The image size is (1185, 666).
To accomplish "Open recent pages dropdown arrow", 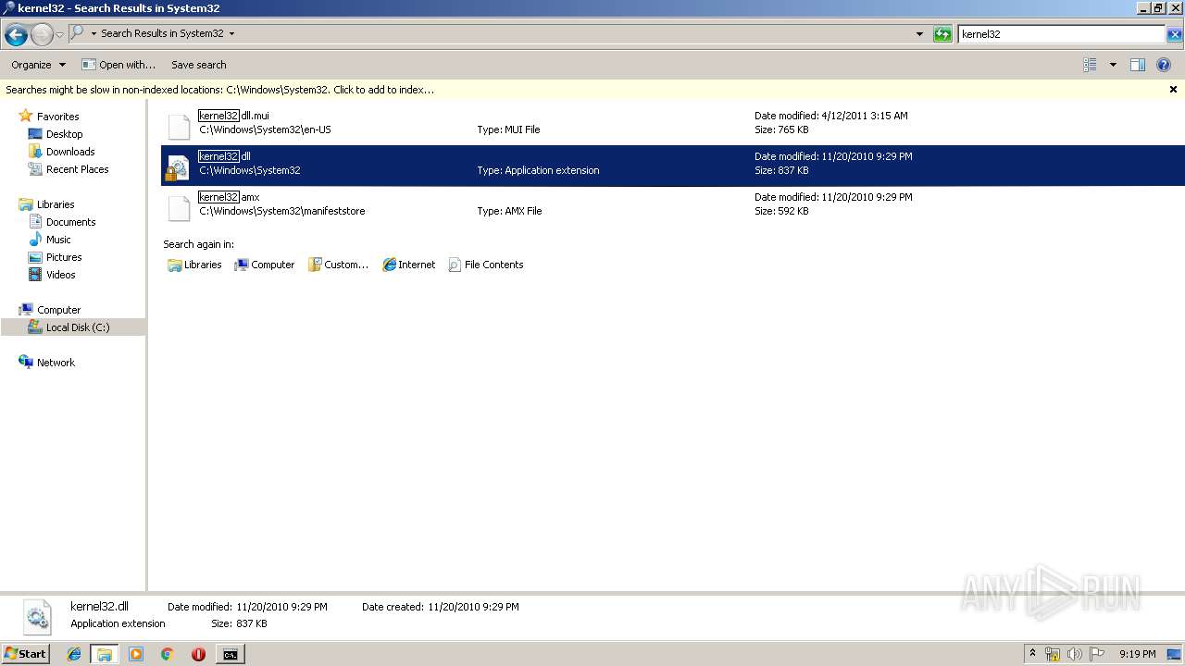I will click(x=59, y=34).
